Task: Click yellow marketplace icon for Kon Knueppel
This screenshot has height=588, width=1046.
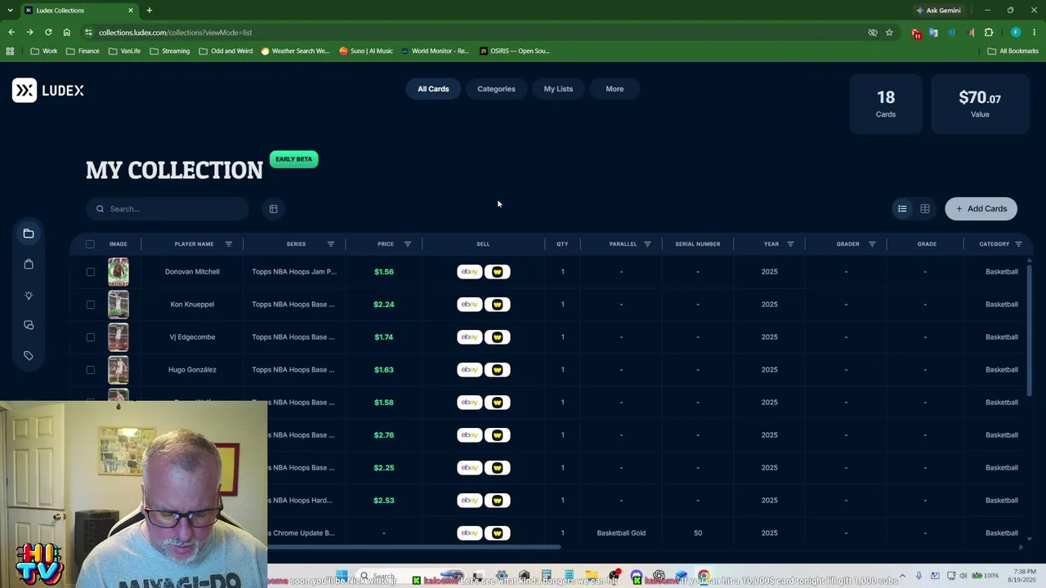Action: click(x=497, y=305)
